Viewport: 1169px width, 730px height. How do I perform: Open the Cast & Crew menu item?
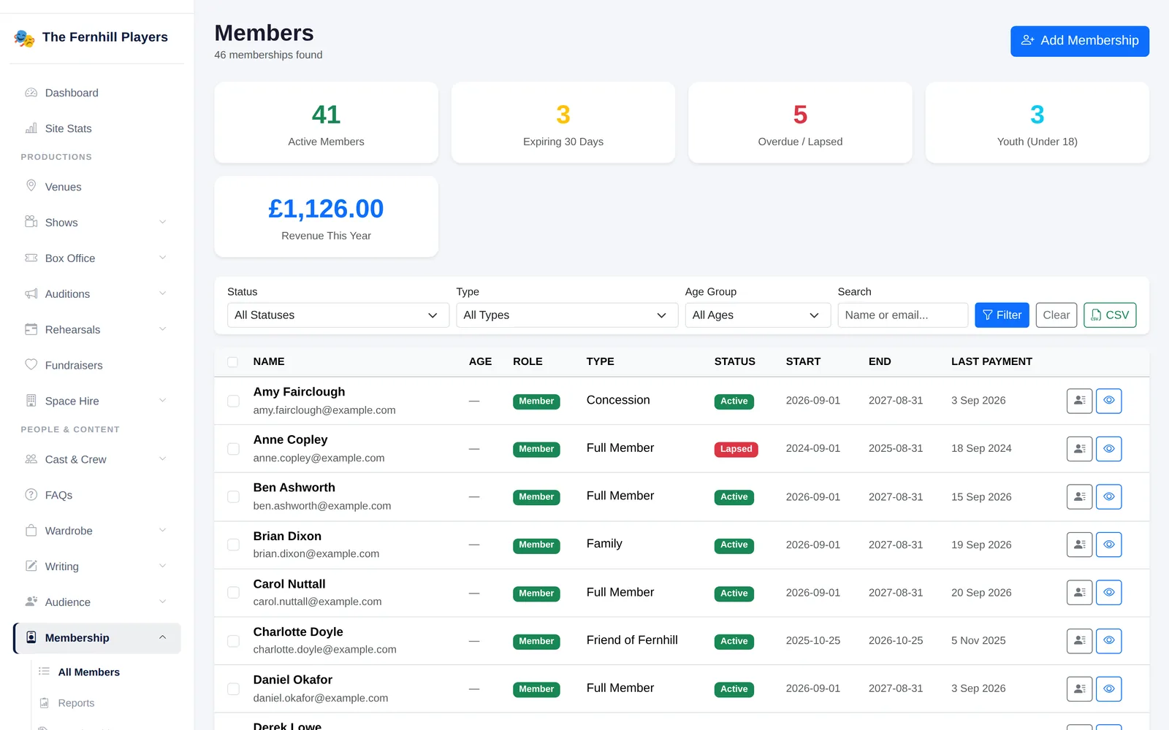pos(96,459)
